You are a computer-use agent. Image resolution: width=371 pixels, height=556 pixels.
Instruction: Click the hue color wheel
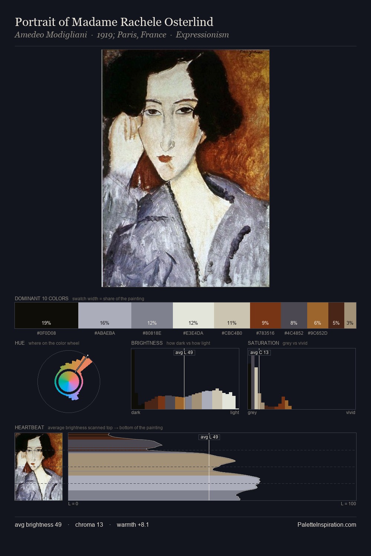(69, 382)
